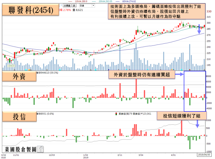Click the blue question mark help icon
Screen dimensions: 215x159
[61, 5]
